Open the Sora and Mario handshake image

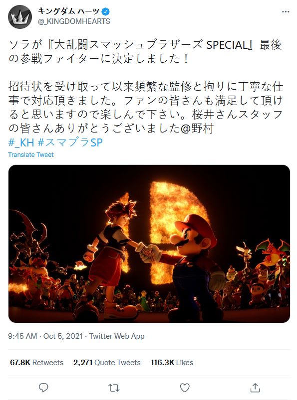pyautogui.click(x=149, y=244)
